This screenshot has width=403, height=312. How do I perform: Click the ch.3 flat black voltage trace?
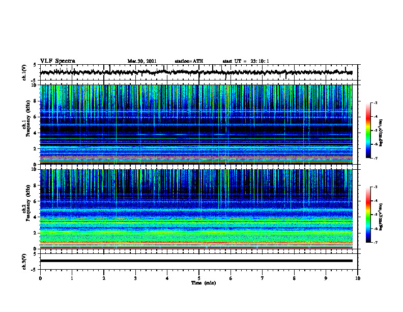(196, 261)
